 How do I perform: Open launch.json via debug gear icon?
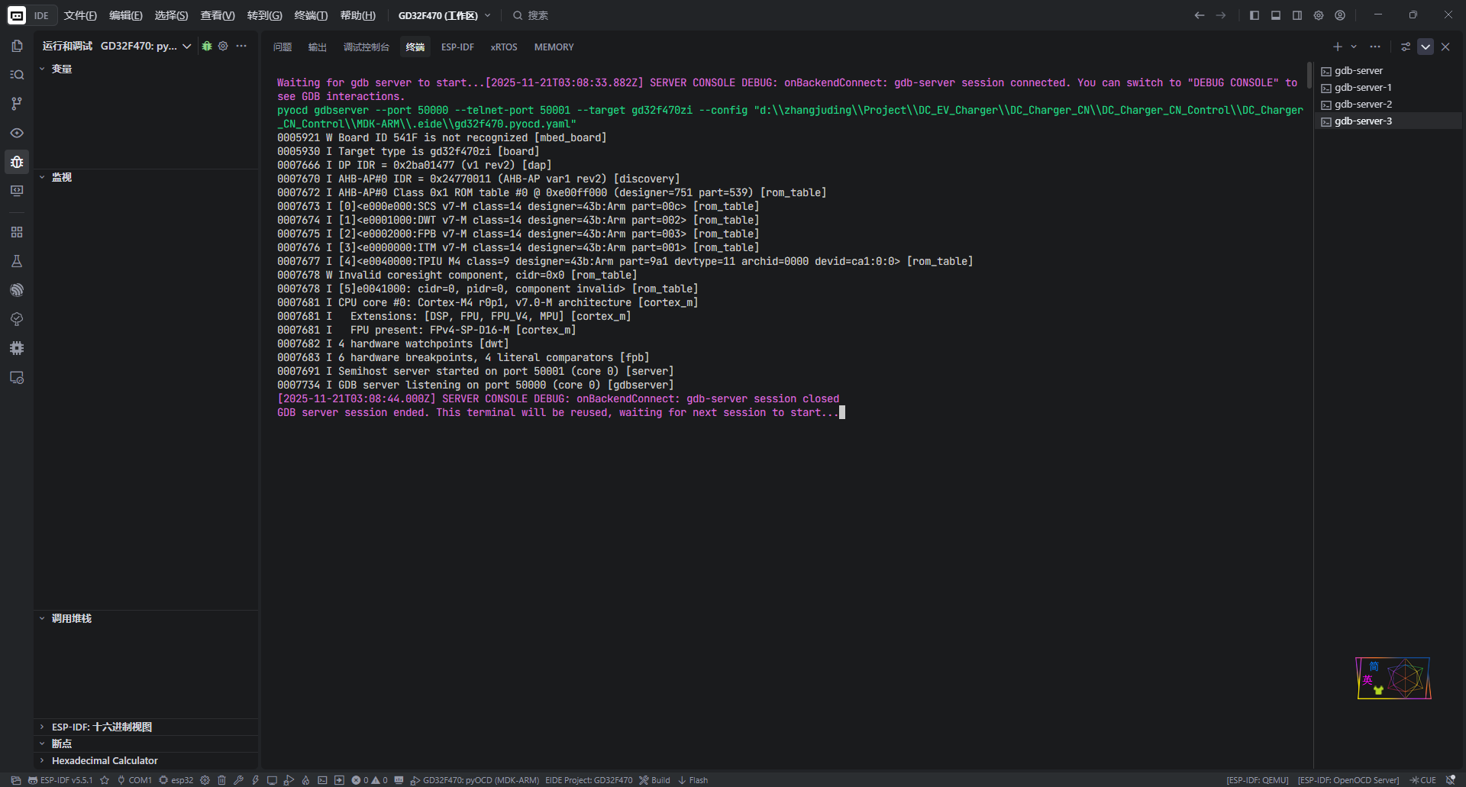pos(223,46)
